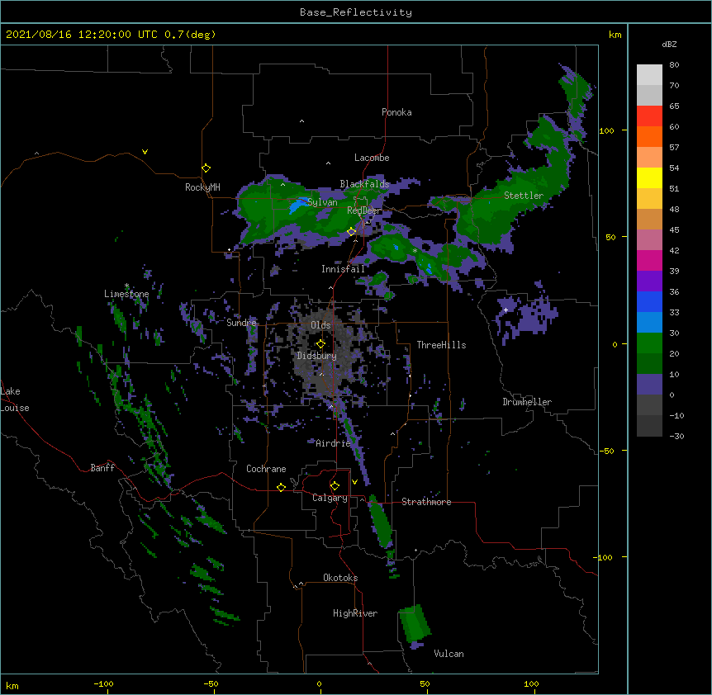Click the green echo block above Vulcan
The width and height of the screenshot is (712, 695).
click(414, 623)
